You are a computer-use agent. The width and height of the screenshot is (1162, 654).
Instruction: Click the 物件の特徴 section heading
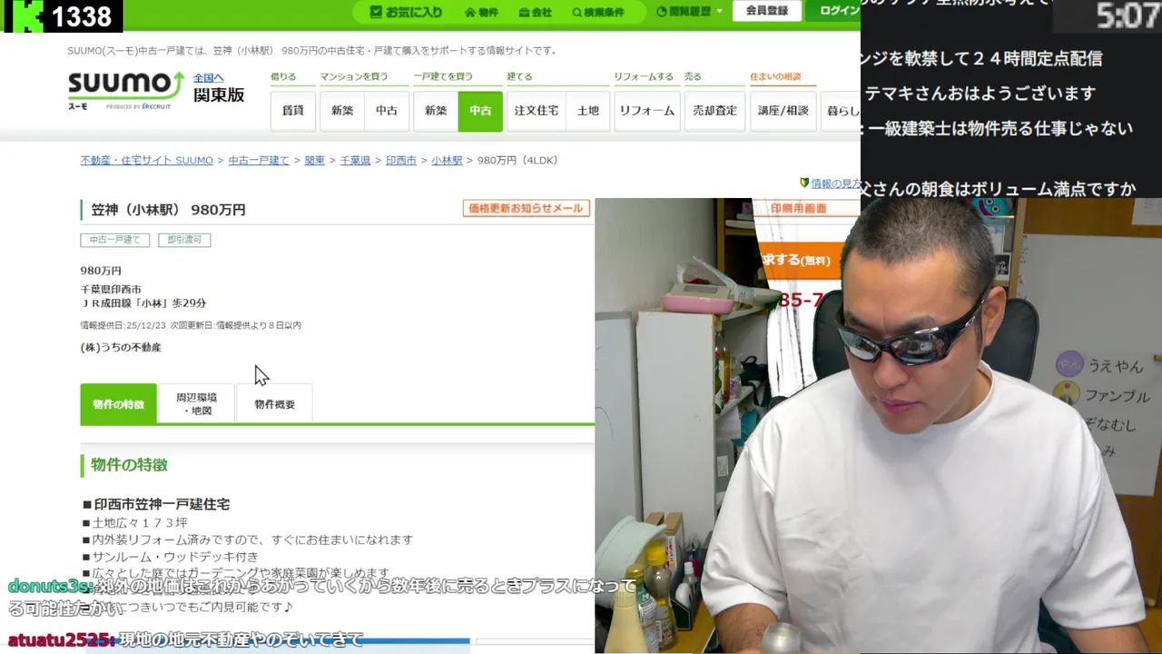[129, 465]
